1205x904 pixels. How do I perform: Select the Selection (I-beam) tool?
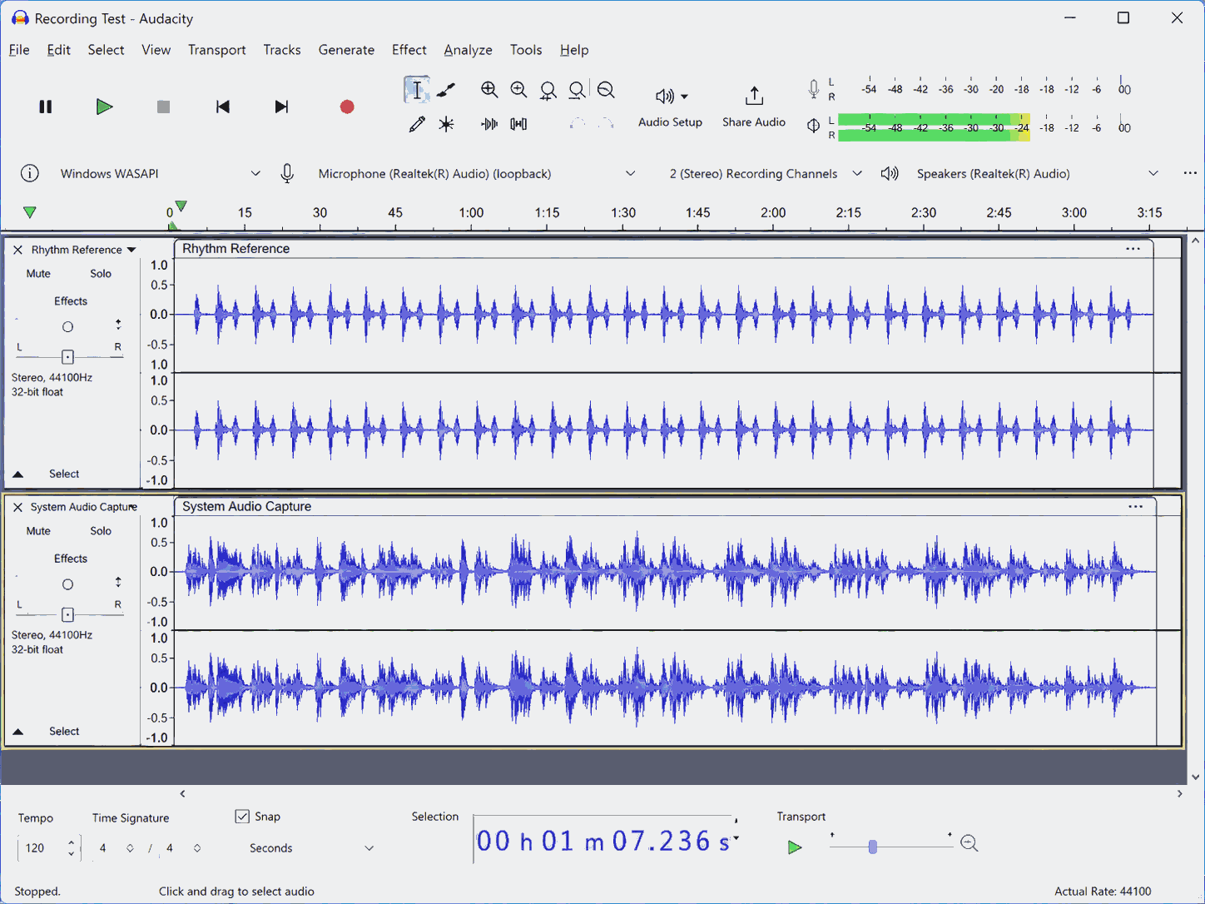tap(417, 90)
